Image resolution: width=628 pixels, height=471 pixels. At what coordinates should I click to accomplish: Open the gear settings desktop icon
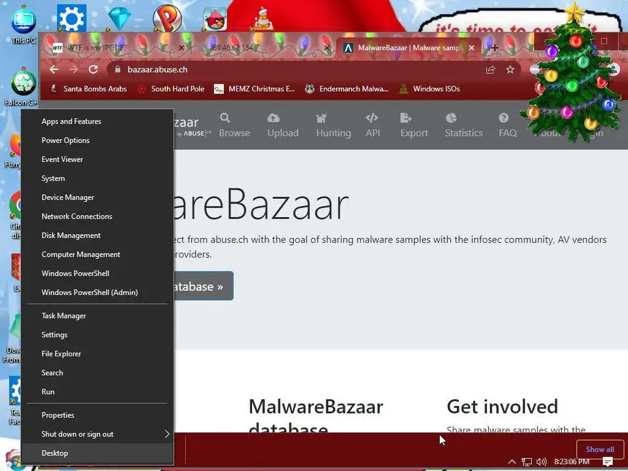71,18
